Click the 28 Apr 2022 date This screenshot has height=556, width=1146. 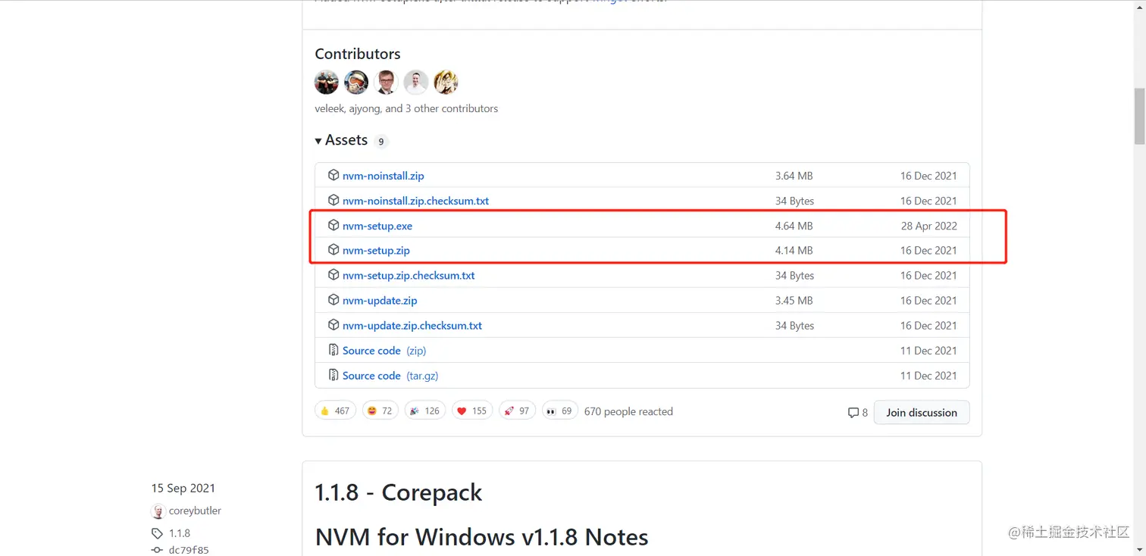[x=928, y=226]
